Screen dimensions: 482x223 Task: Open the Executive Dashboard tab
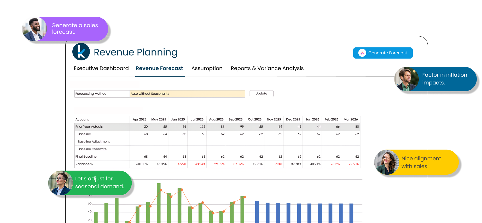point(101,68)
